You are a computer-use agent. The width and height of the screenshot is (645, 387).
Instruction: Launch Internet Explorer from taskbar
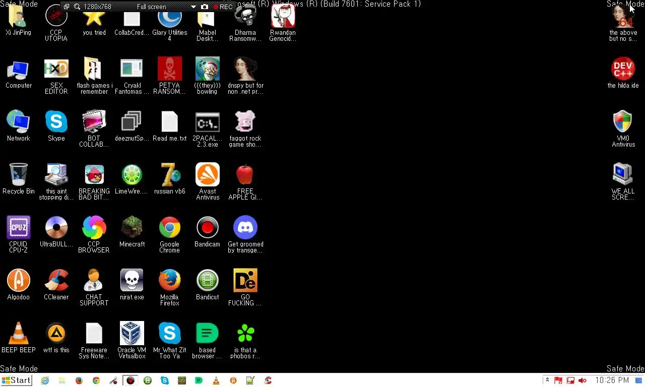(x=45, y=380)
